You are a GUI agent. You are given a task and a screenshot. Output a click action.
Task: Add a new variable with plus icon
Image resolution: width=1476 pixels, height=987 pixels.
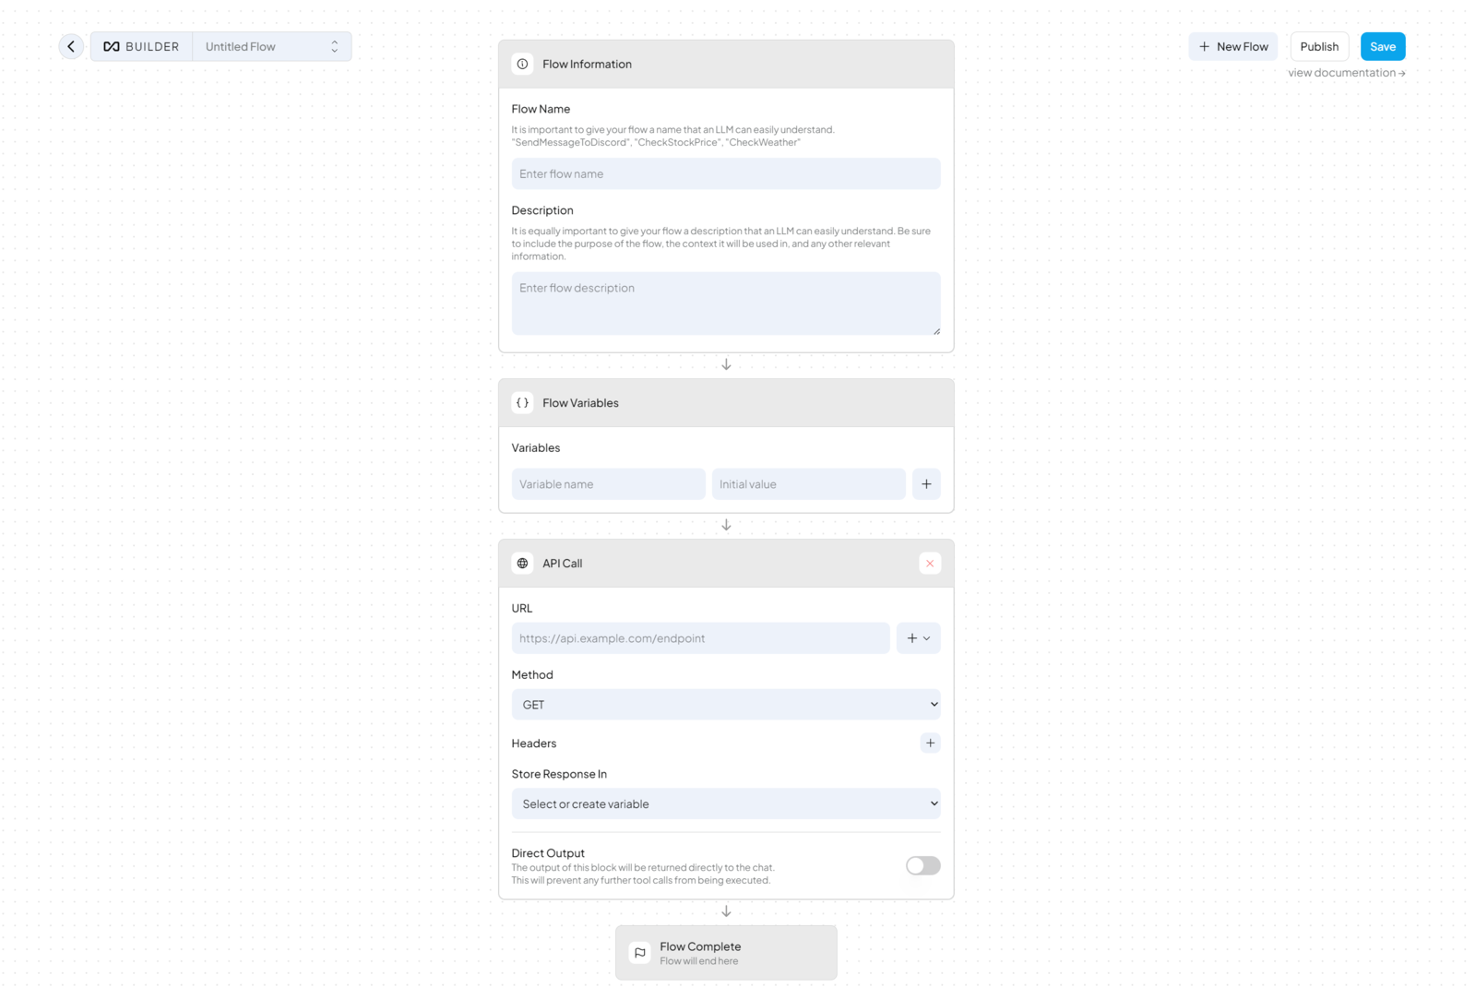point(926,484)
